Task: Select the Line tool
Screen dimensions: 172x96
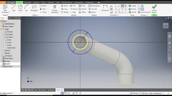Action: point(14,8)
